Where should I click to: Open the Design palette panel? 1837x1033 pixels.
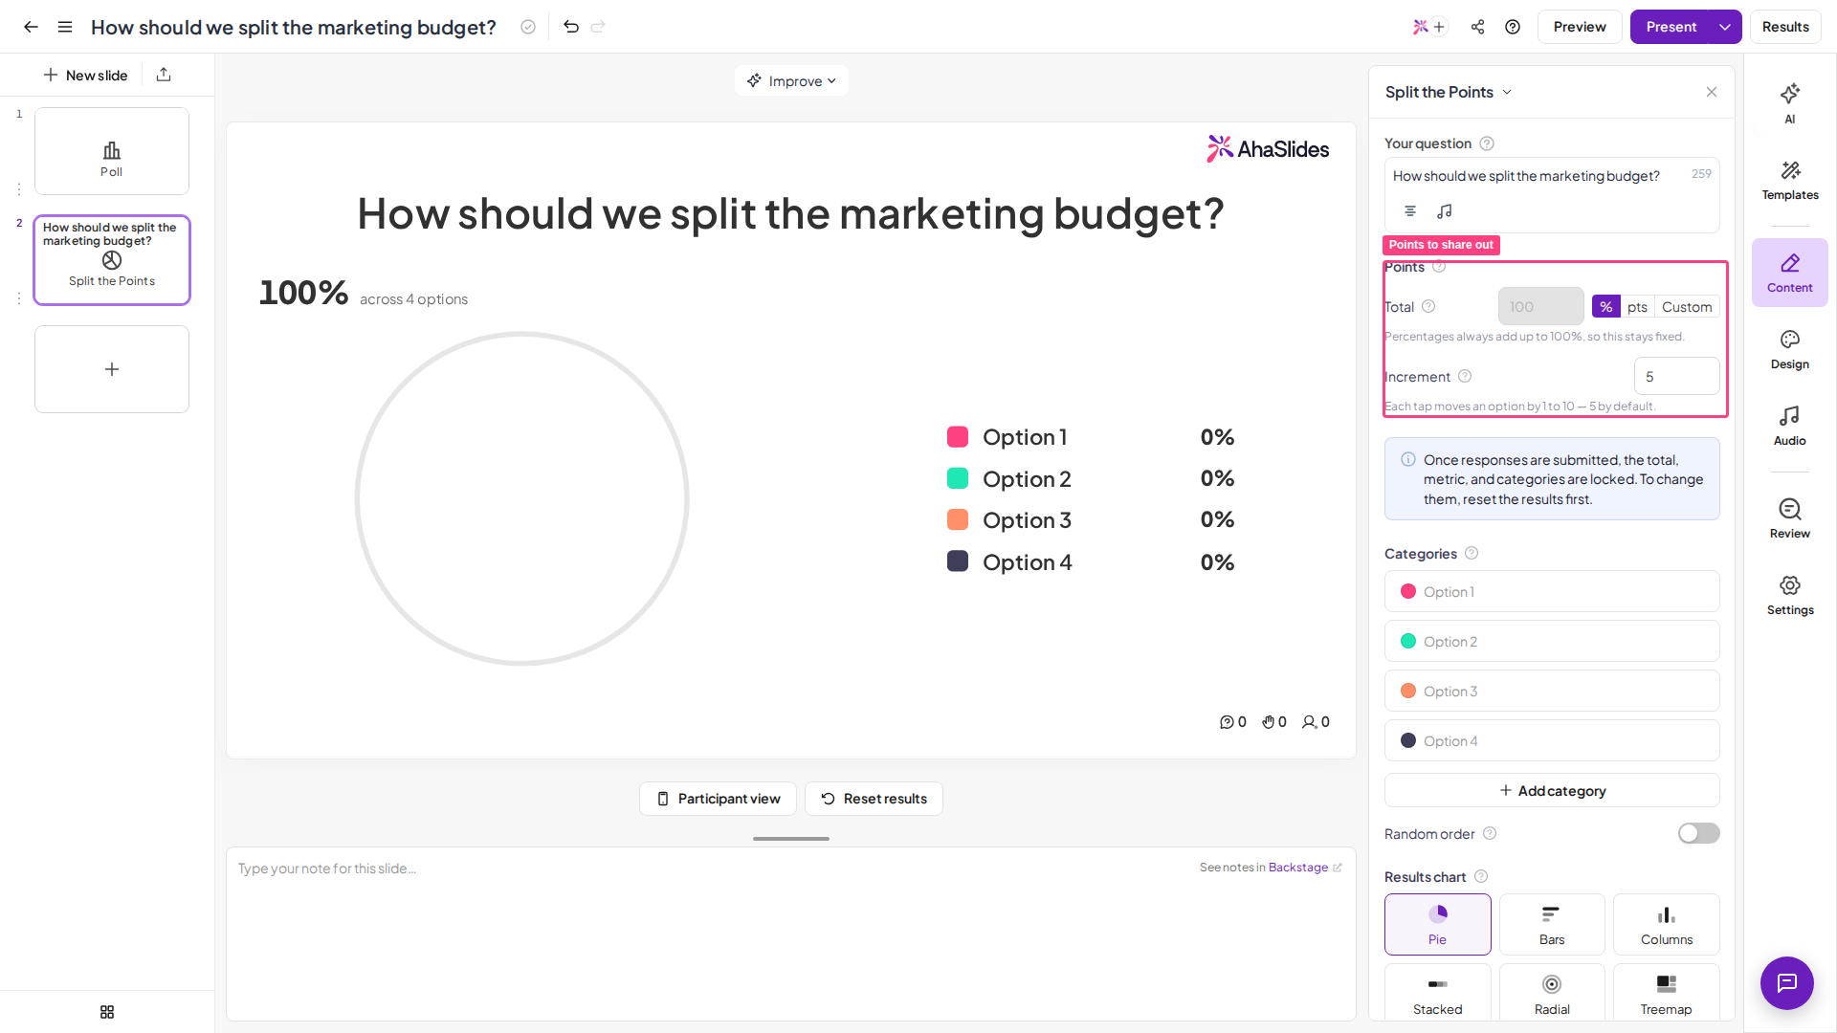pos(1790,349)
